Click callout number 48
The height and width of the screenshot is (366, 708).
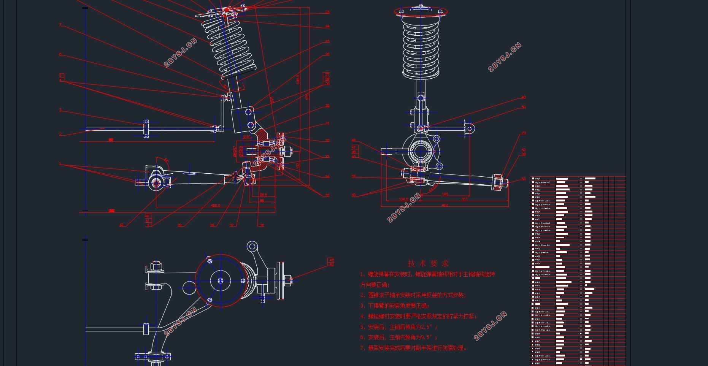(354, 140)
